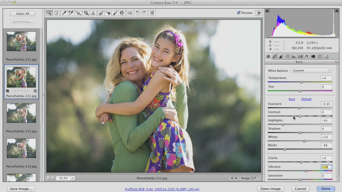342x192 pixels.
Task: Go to the previous image arrow
Action: coord(232,178)
